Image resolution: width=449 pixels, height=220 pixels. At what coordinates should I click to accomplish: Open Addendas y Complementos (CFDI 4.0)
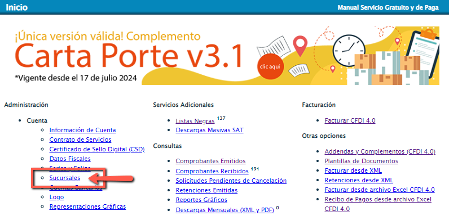coord(380,151)
